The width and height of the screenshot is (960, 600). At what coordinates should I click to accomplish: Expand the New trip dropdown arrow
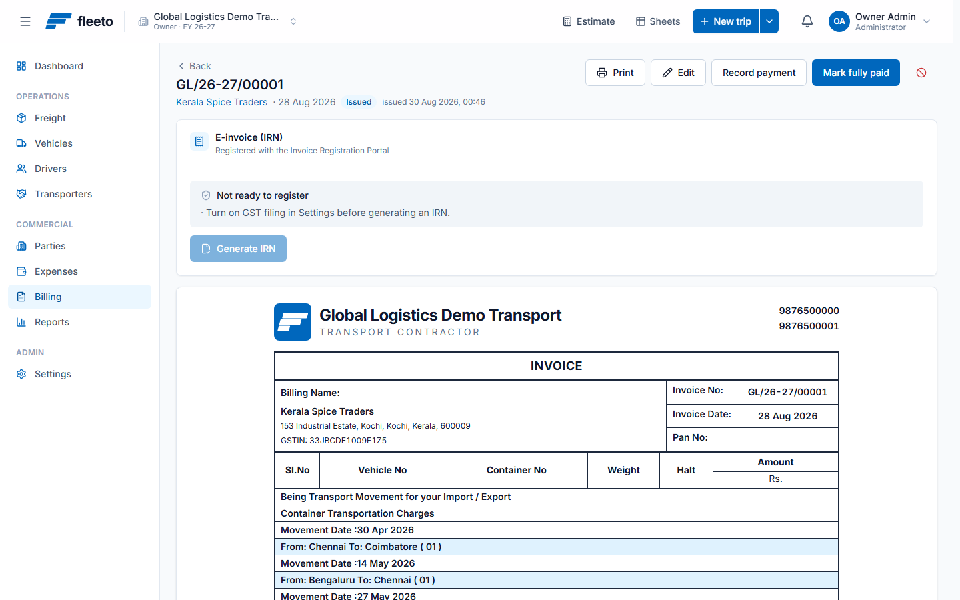point(769,21)
